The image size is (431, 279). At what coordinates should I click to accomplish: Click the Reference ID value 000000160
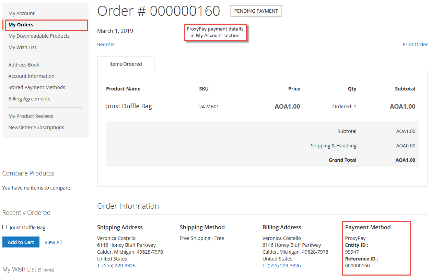[x=358, y=266]
